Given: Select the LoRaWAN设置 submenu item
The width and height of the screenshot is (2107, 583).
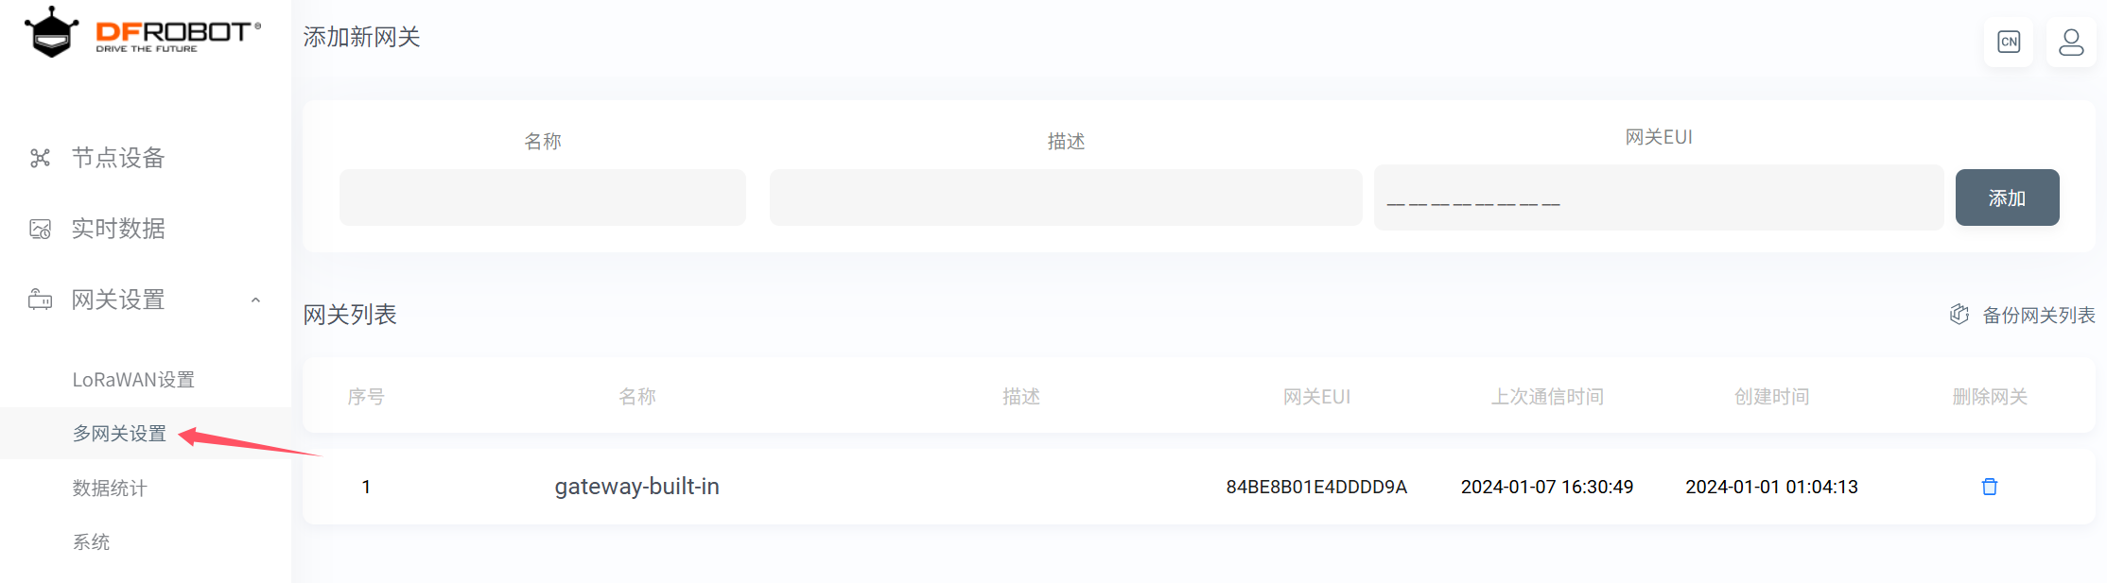Looking at the screenshot, I should pos(133,380).
